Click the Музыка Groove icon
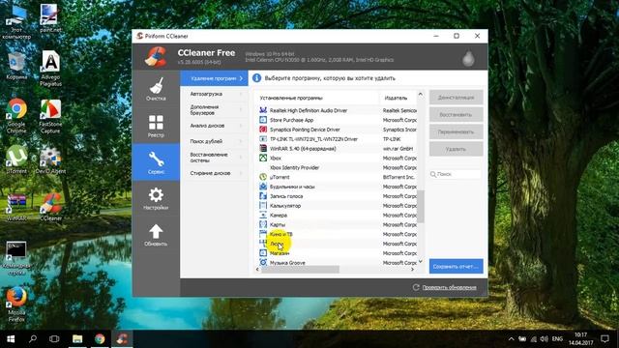Image resolution: width=619 pixels, height=348 pixels. click(263, 262)
